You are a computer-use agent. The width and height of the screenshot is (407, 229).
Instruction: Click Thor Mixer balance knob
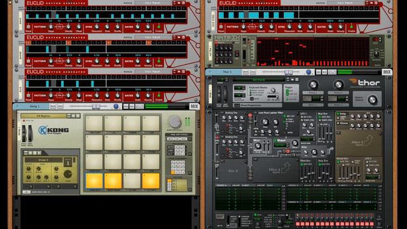258,146
